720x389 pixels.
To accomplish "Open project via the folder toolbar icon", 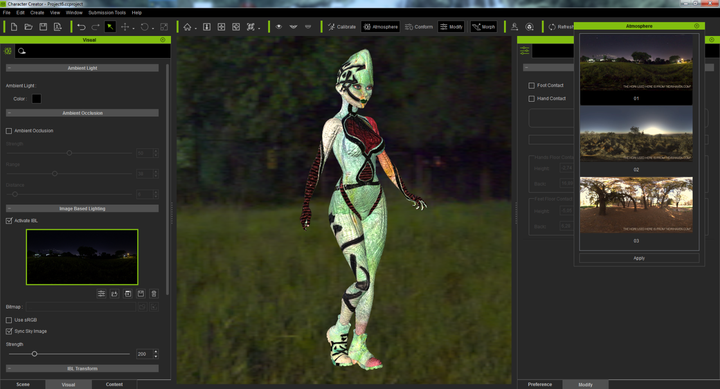I will coord(28,27).
